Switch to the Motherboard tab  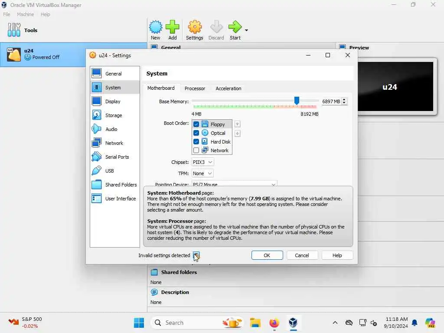coord(161,88)
